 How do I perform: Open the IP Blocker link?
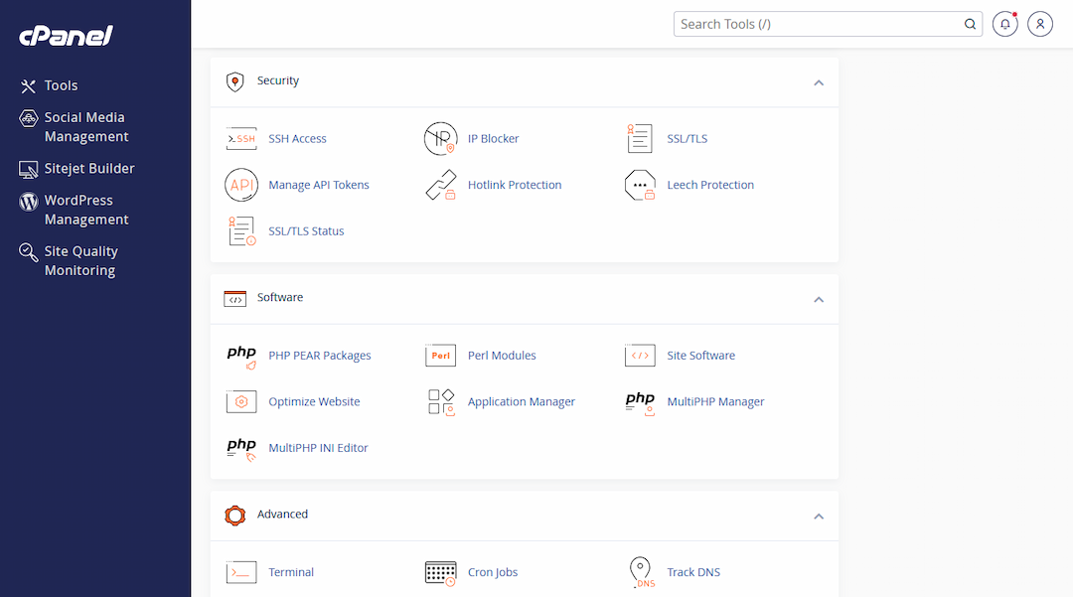[x=493, y=139]
